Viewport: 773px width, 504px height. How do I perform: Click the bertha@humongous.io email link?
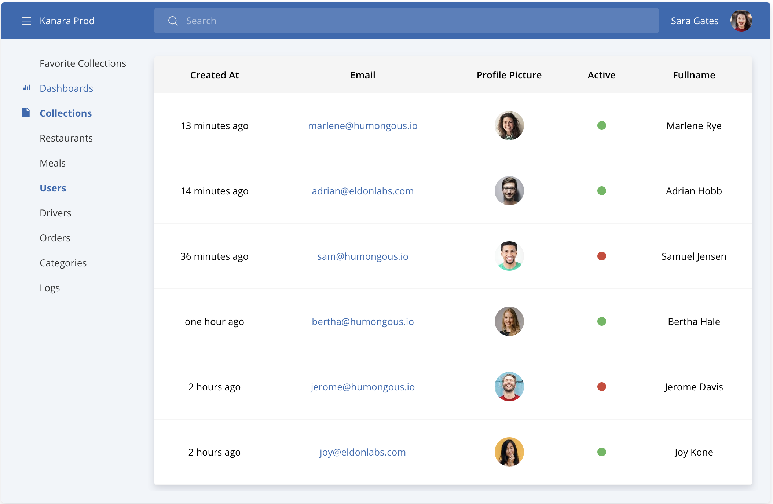tap(362, 322)
